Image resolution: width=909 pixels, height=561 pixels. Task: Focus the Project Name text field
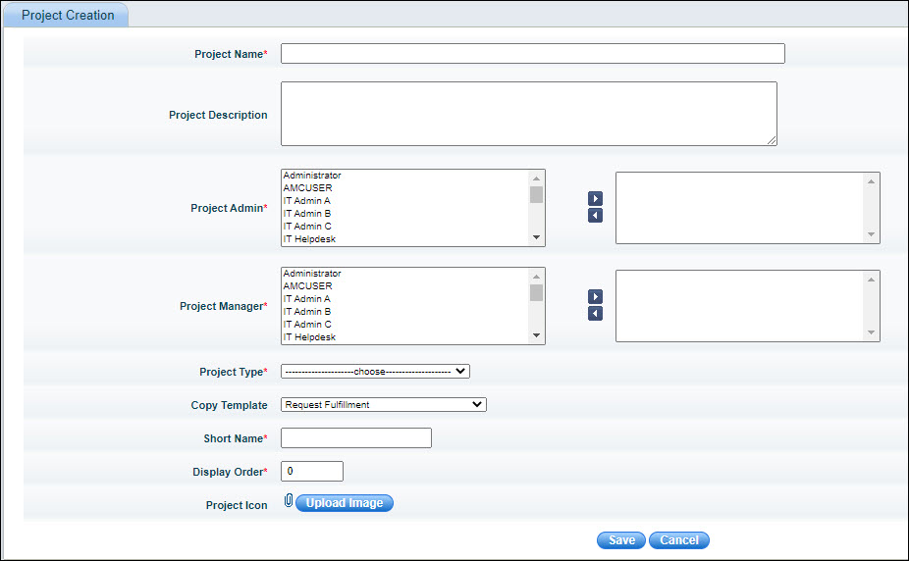click(532, 54)
